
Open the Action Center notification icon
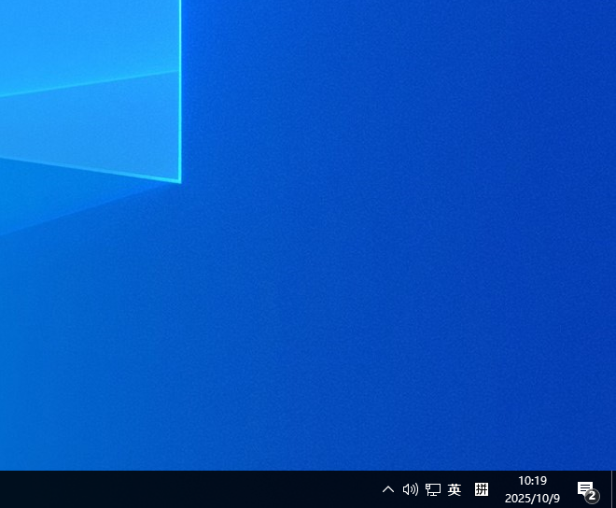(x=585, y=488)
